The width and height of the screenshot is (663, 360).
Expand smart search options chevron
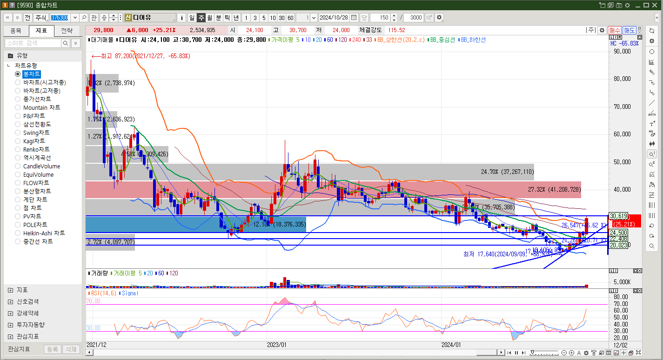[75, 43]
